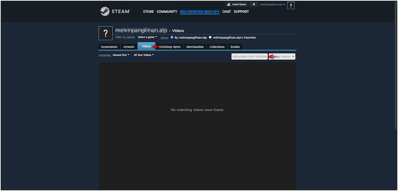Click the Steam logo icon
The height and width of the screenshot is (191, 398).
[x=104, y=11]
